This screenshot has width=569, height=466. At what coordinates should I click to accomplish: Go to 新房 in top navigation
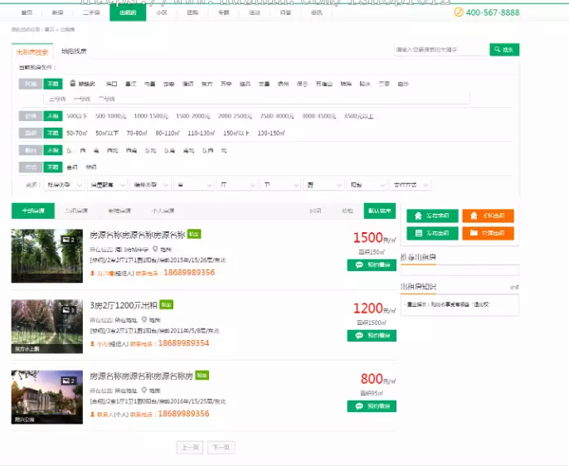pyautogui.click(x=58, y=12)
